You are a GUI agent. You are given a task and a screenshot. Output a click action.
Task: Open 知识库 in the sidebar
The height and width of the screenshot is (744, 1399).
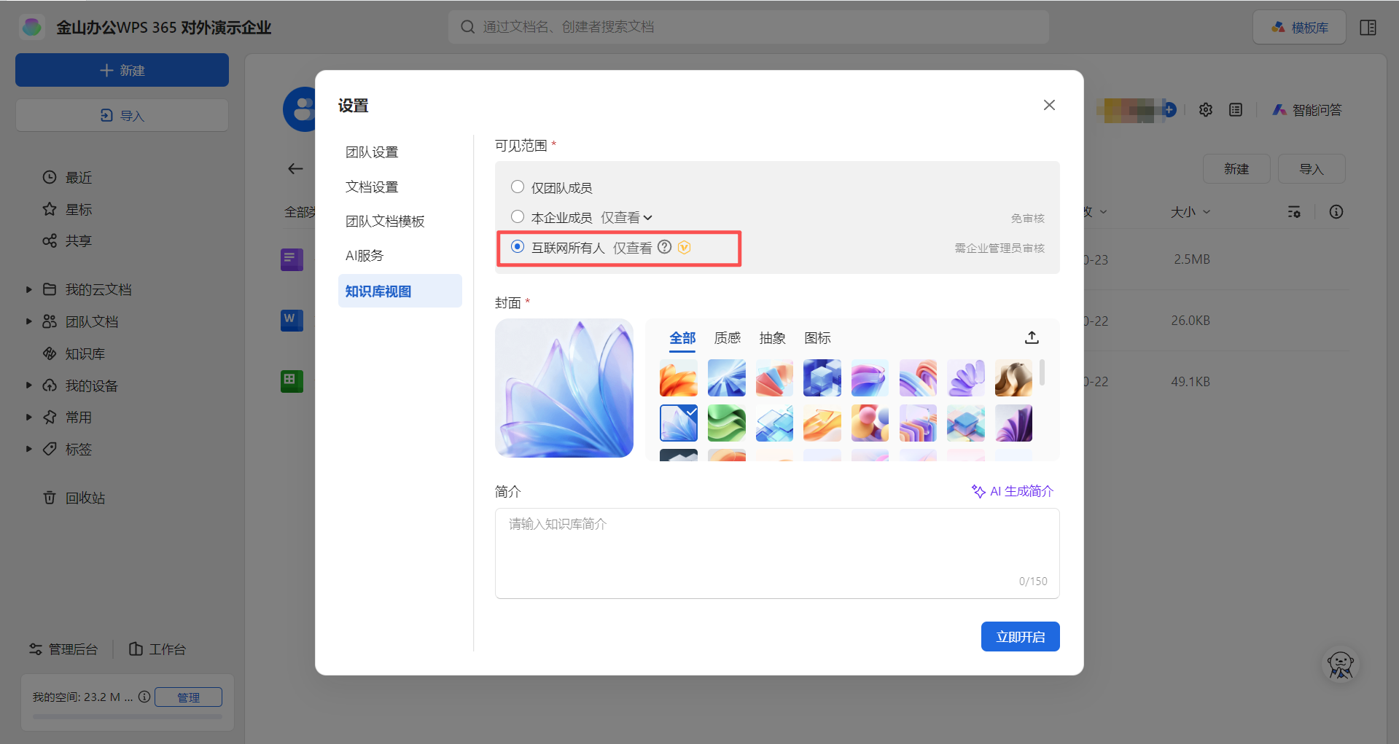point(74,353)
